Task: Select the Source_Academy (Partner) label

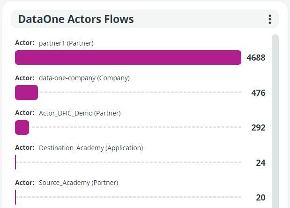Action: 78,183
